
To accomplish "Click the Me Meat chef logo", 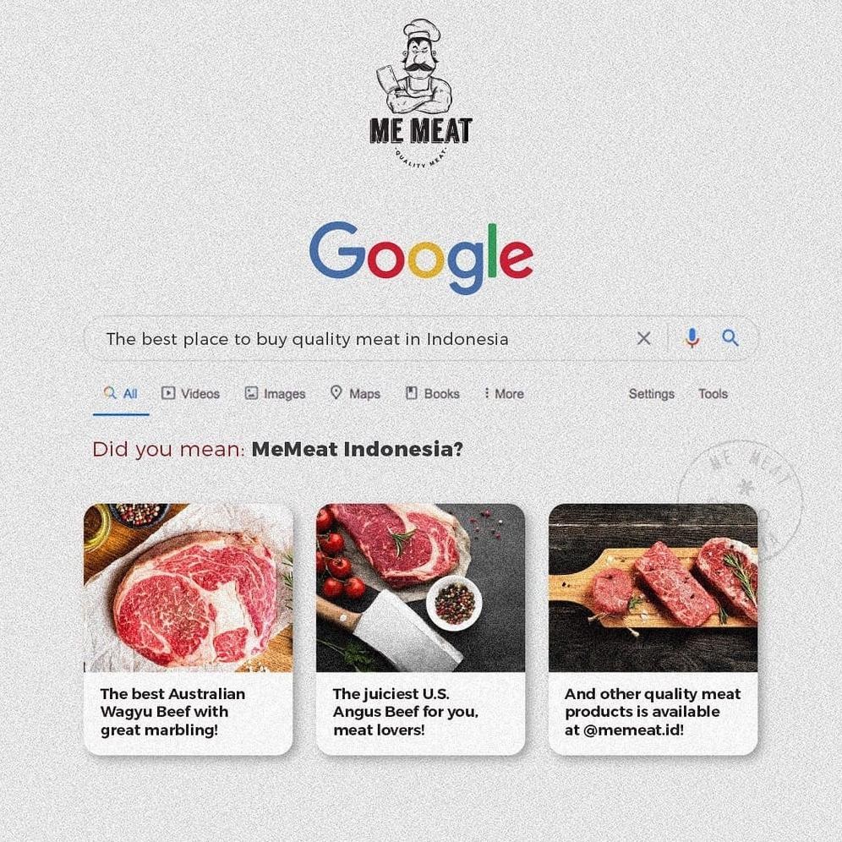I will tap(421, 94).
